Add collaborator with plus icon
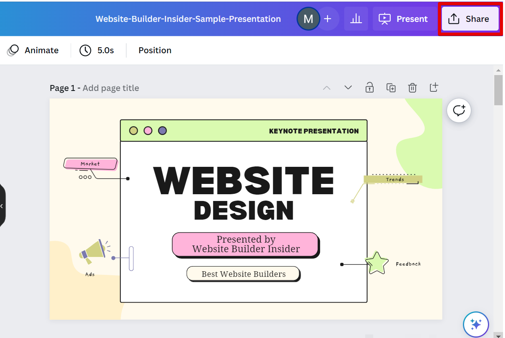The image size is (505, 338). [x=328, y=19]
